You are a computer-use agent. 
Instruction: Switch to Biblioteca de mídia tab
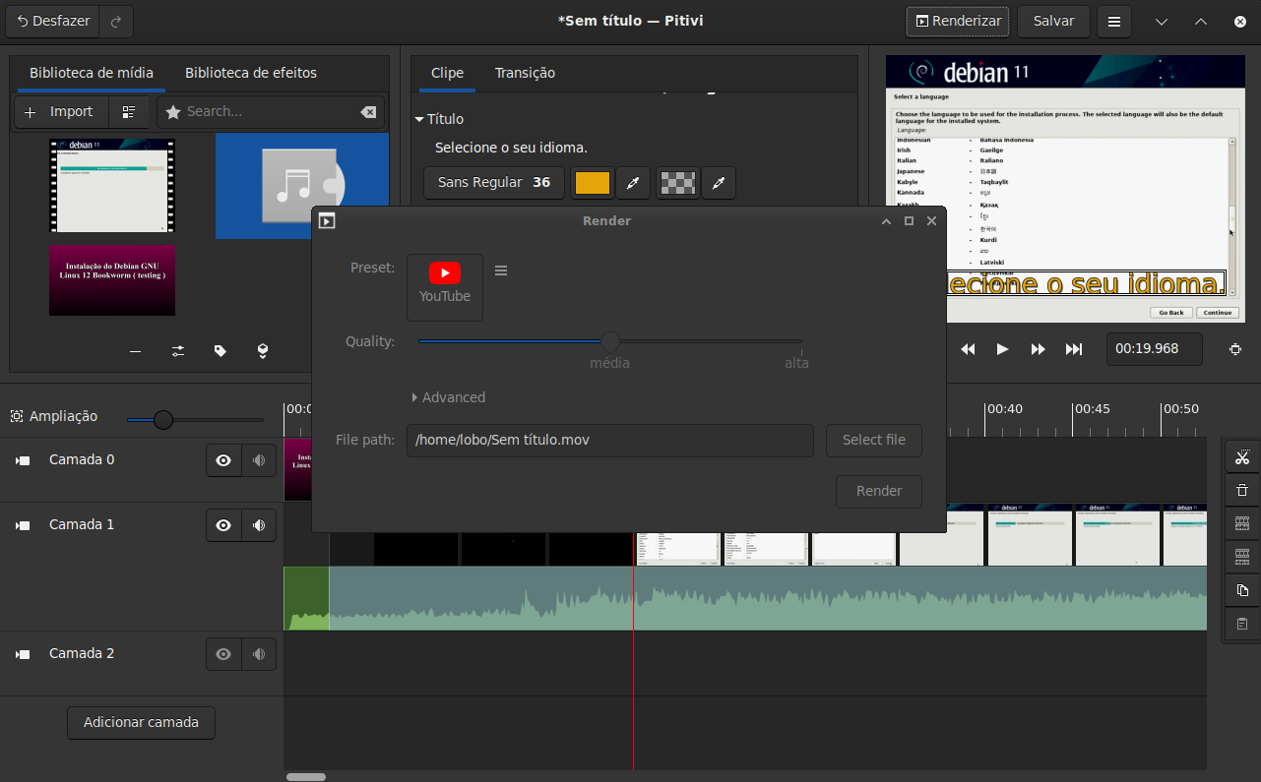[x=92, y=73]
